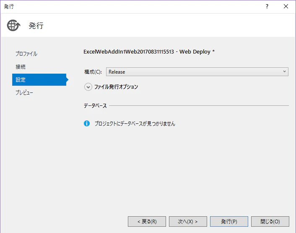Switch to the 接続 step
The height and width of the screenshot is (233, 296).
pos(21,67)
